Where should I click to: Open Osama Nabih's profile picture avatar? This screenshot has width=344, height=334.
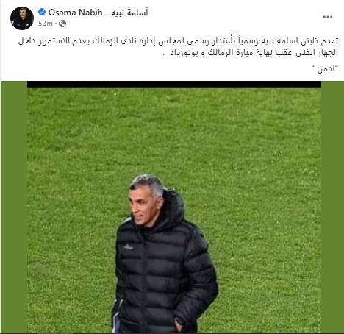(x=22, y=18)
